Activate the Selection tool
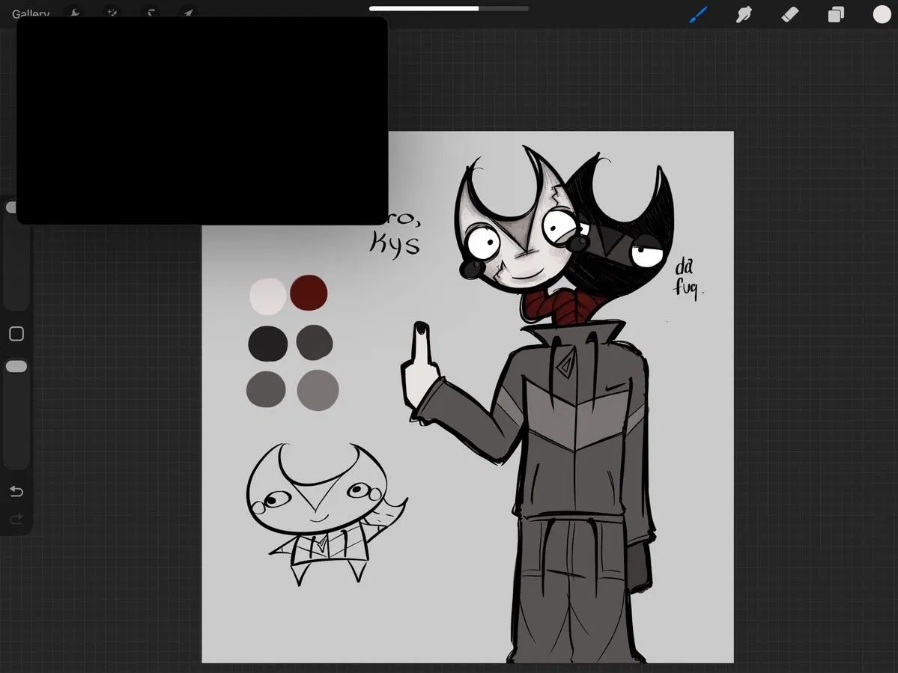Screen dimensions: 898x673 [x=150, y=13]
